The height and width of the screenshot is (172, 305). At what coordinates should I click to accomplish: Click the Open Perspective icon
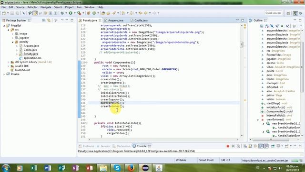point(288,13)
